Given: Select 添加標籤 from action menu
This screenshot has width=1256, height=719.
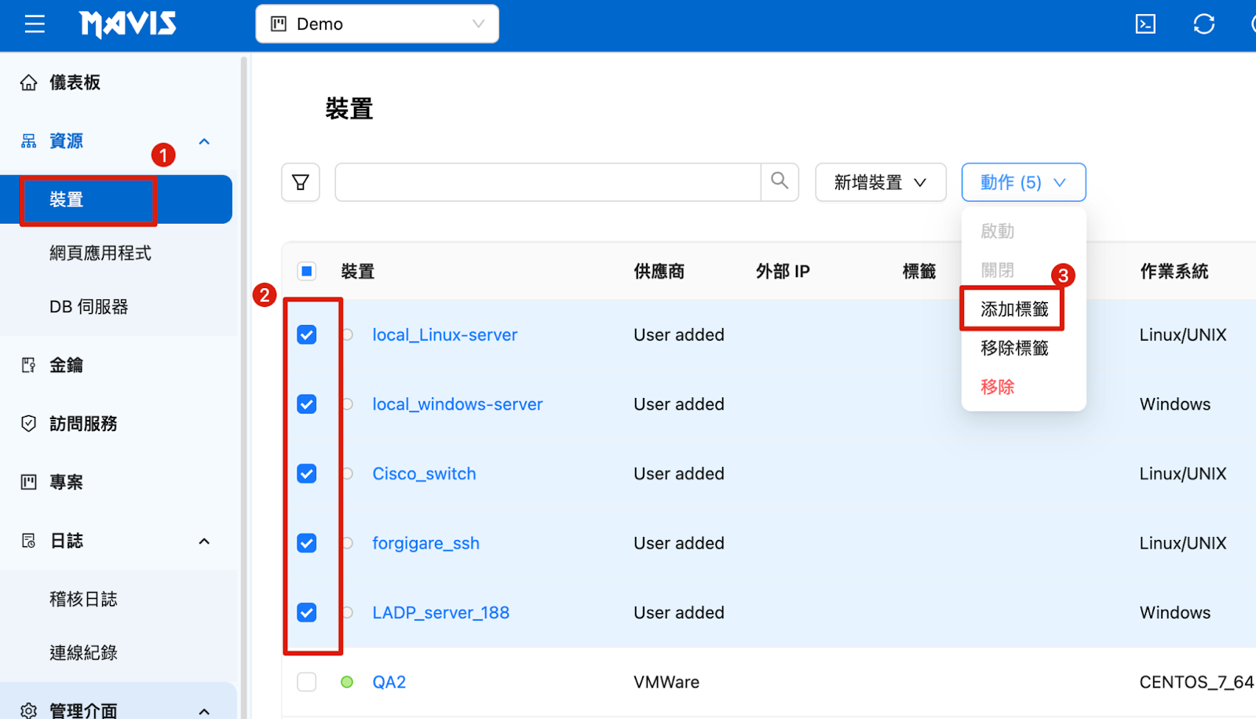Looking at the screenshot, I should coord(1014,309).
